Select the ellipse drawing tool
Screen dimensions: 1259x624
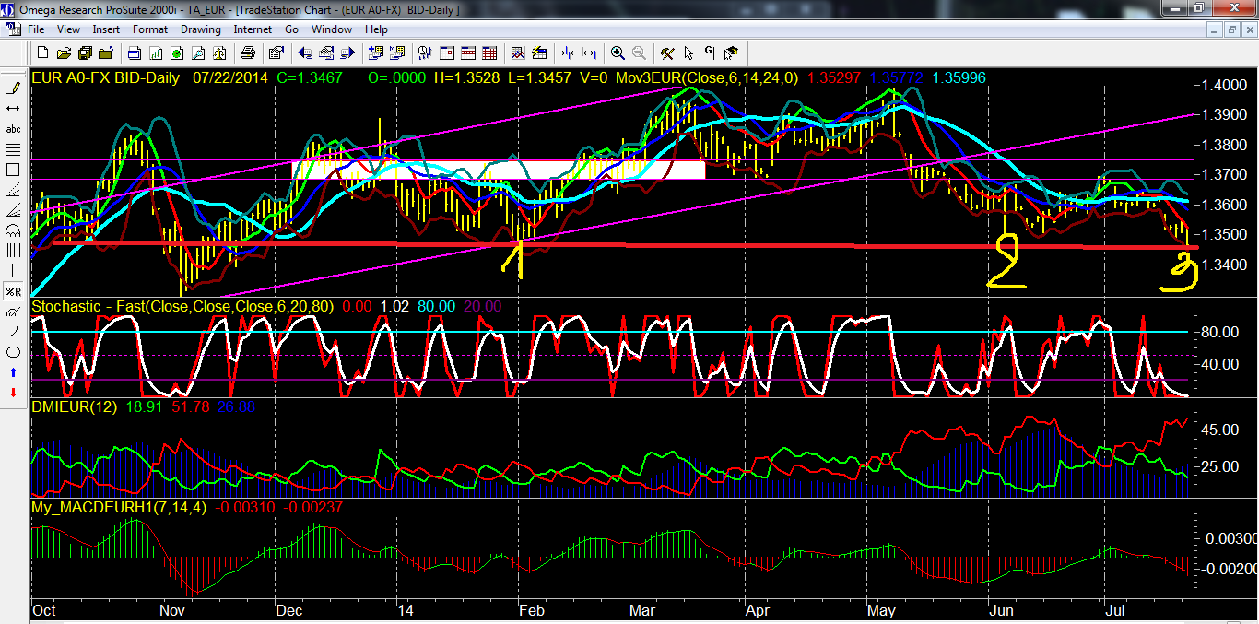14,352
